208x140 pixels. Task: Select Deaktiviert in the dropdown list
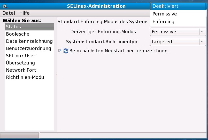point(165,6)
